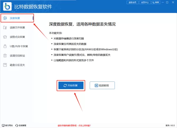Switch to U盘/内存卡恢复 mode

pos(17,46)
